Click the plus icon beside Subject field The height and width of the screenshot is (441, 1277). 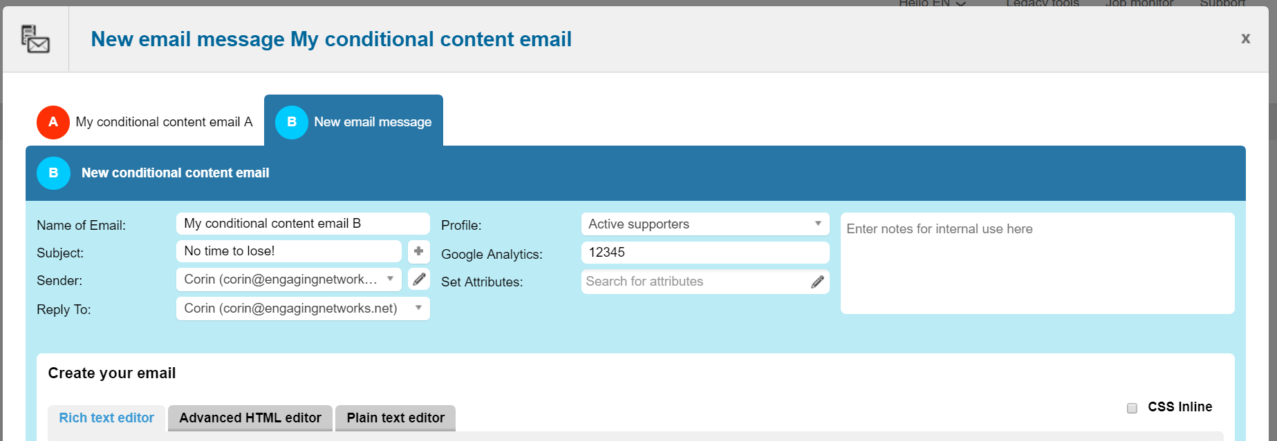coord(418,251)
